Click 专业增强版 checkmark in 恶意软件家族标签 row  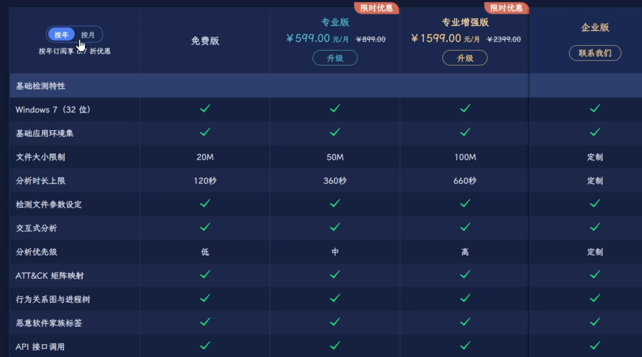pos(465,322)
